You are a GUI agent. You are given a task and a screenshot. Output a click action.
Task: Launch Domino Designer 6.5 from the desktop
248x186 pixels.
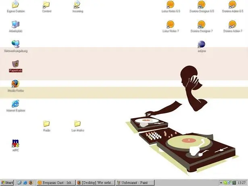point(202,5)
